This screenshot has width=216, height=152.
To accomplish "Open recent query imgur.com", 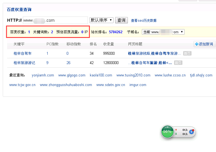I will pos(138,85).
